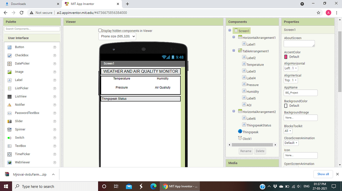Collapse the HorizontalArrangement2 tree node
The image size is (342, 191).
tap(234, 112)
